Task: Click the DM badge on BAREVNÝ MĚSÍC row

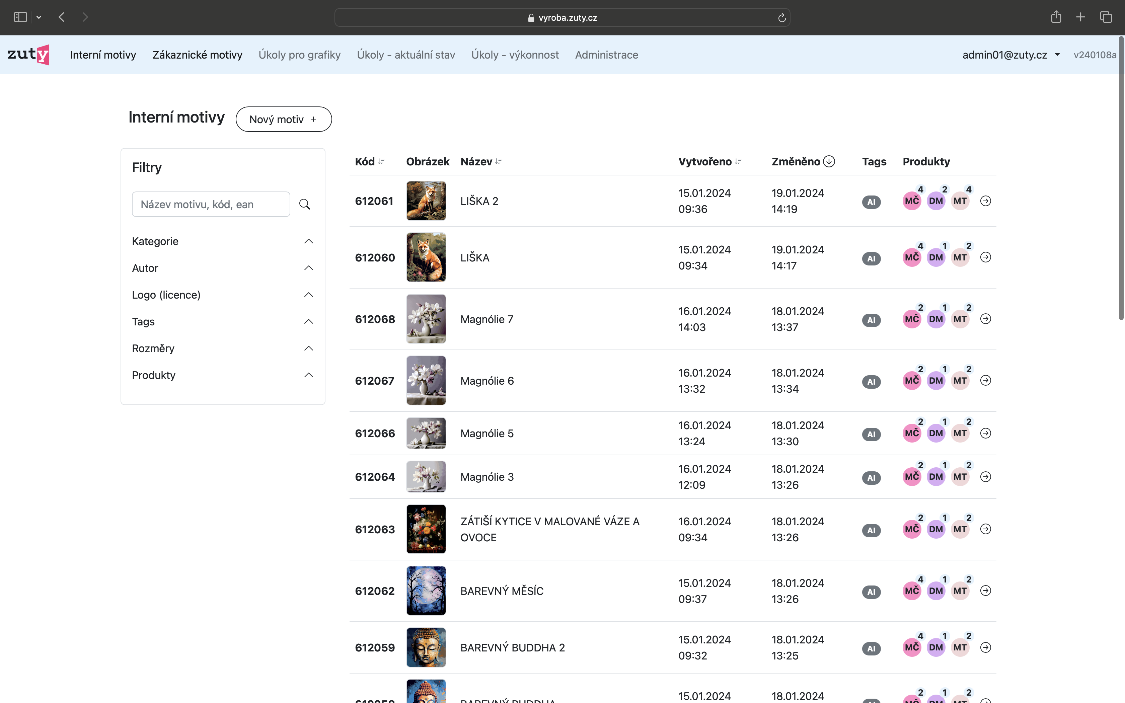Action: pyautogui.click(x=936, y=591)
